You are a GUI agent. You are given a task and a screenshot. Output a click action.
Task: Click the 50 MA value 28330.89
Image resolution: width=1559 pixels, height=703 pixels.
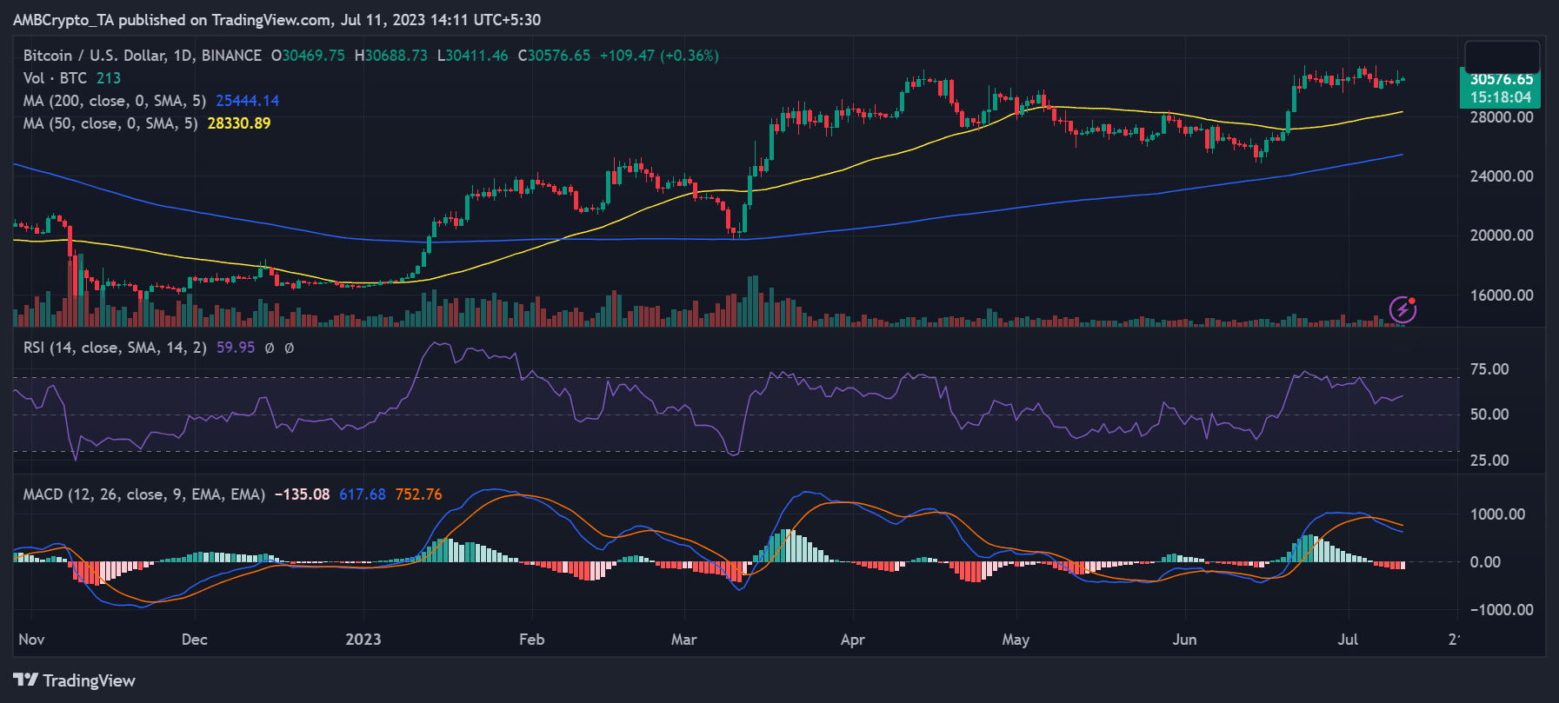pyautogui.click(x=239, y=123)
